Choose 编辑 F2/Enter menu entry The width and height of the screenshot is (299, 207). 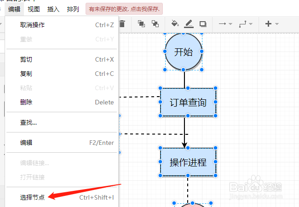(62, 143)
